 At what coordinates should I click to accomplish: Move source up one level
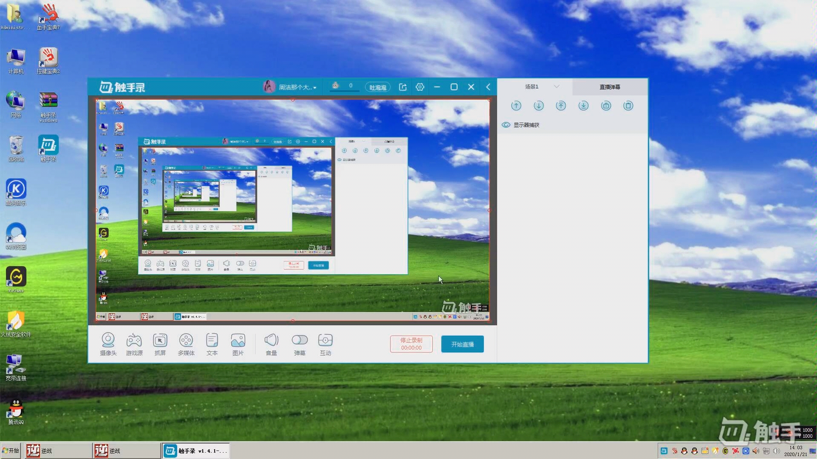516,106
